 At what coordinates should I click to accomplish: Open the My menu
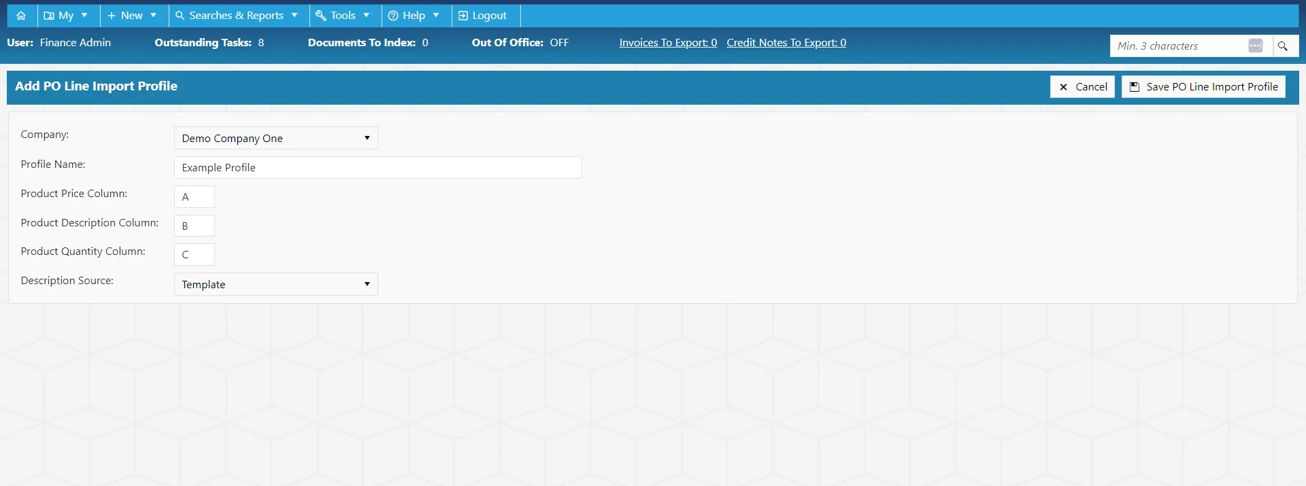[66, 16]
